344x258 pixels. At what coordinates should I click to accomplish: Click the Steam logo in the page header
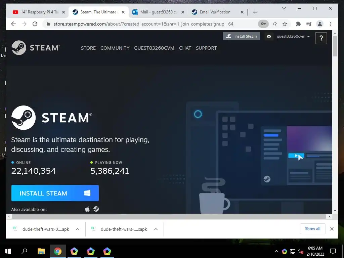36,48
